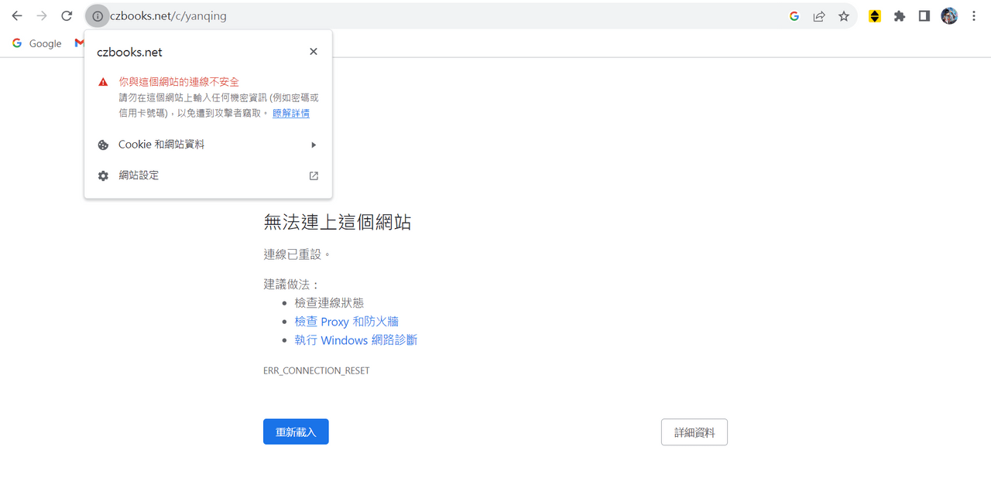Open the Gmail bookmark icon
This screenshot has height=491, width=991.
point(79,43)
